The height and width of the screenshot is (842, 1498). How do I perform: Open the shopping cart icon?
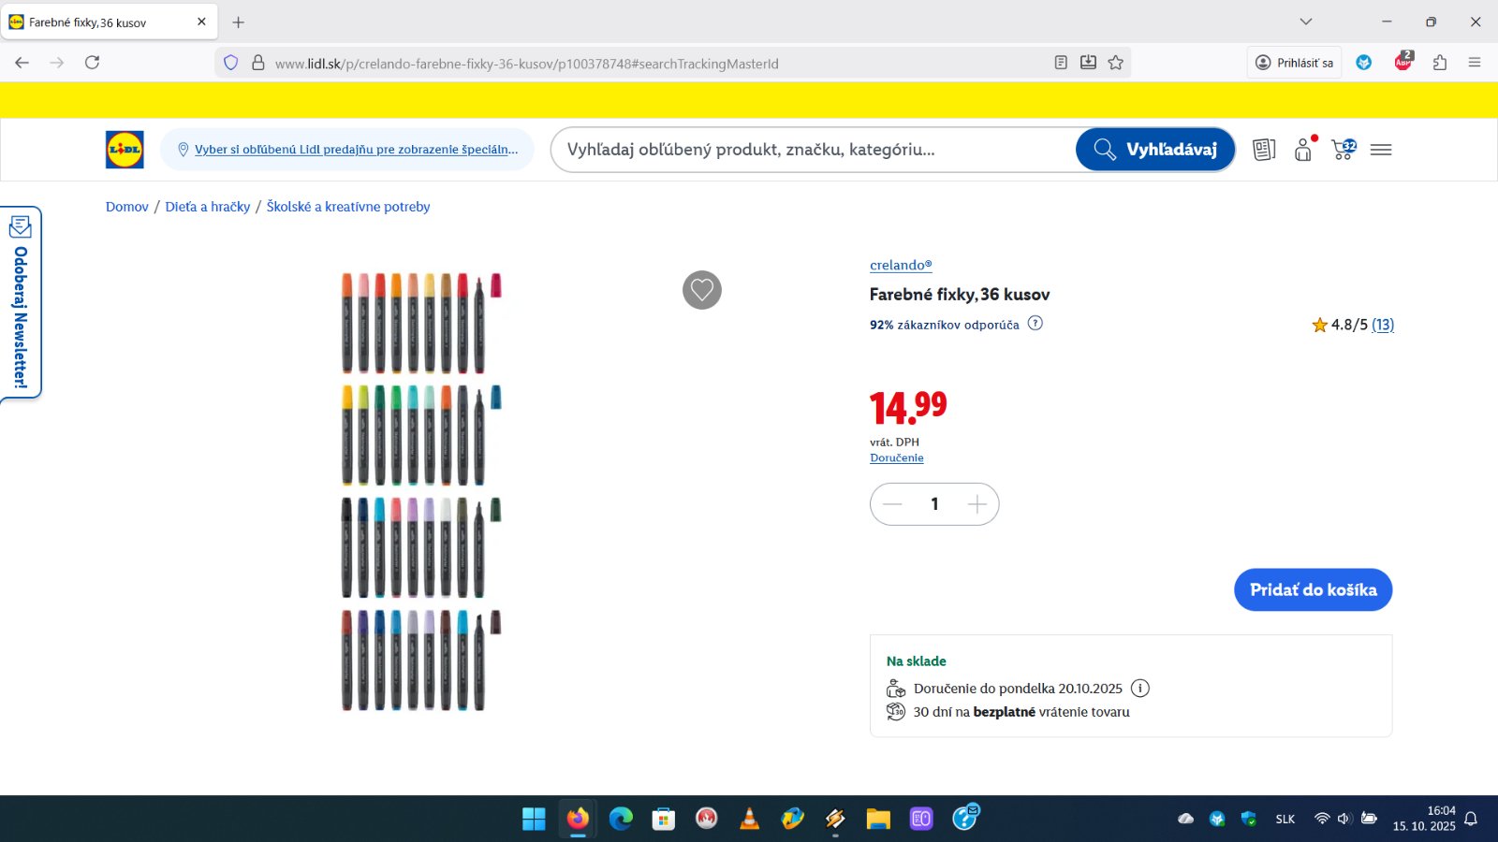(x=1343, y=150)
